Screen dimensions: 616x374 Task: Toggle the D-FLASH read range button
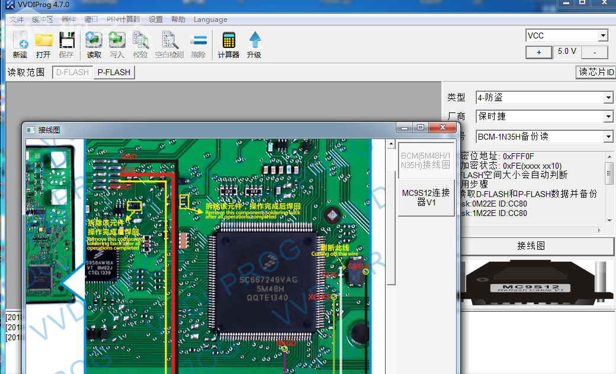click(73, 72)
